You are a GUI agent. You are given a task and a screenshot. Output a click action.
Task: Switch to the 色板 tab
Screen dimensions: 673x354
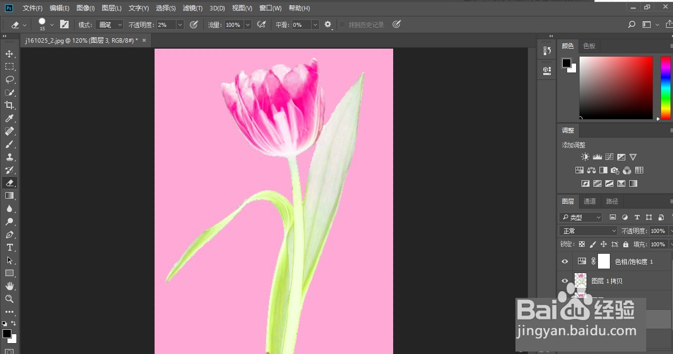[x=589, y=46]
